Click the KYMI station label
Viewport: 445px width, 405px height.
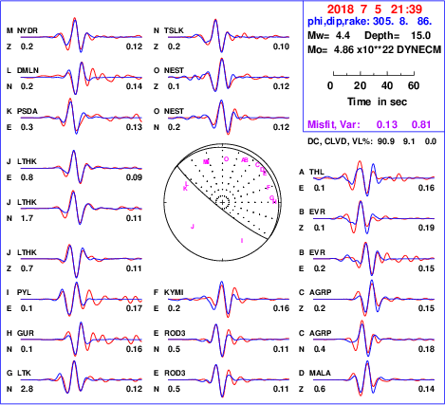pyautogui.click(x=174, y=292)
